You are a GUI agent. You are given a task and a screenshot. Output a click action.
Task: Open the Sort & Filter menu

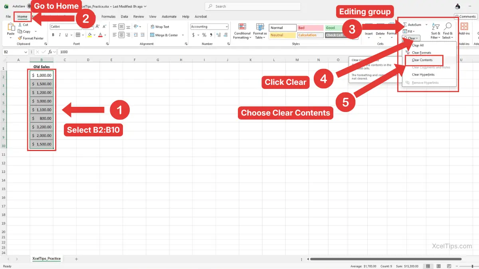(435, 31)
